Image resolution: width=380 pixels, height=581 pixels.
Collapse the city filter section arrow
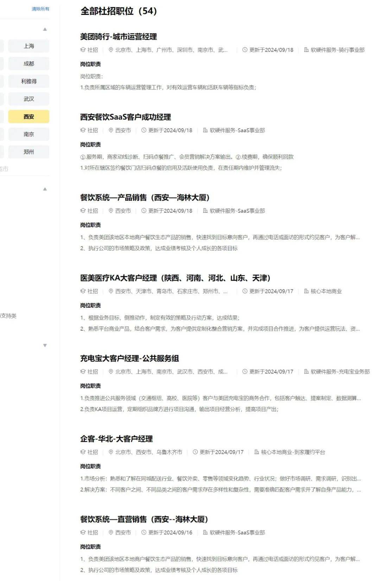[x=45, y=29]
